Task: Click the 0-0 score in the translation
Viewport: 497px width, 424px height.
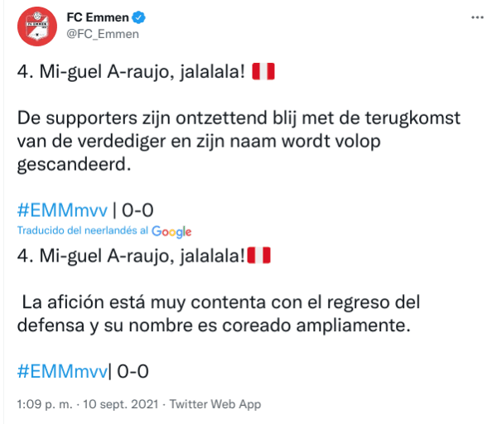Action: pyautogui.click(x=133, y=371)
